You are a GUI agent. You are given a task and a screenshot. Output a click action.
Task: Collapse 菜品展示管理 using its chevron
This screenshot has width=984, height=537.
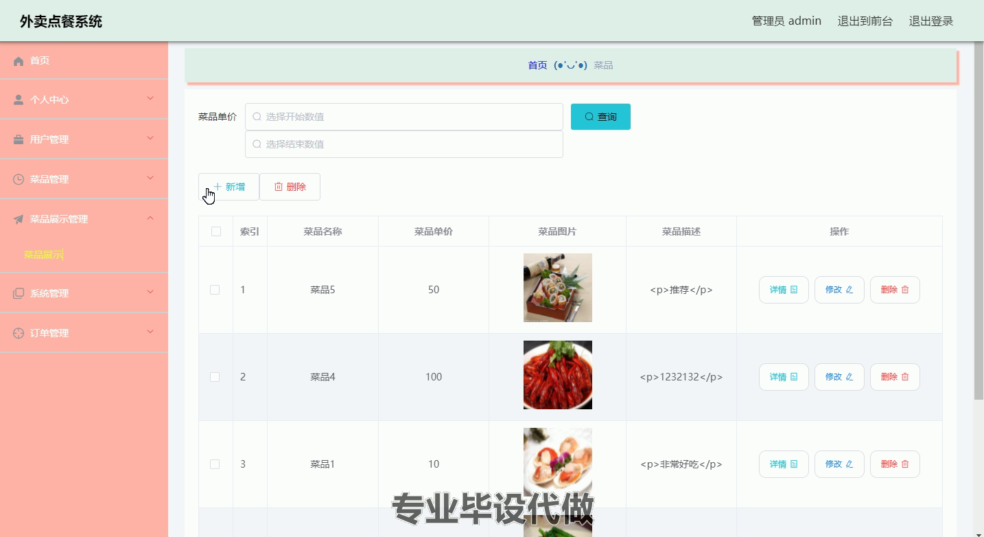(x=150, y=218)
